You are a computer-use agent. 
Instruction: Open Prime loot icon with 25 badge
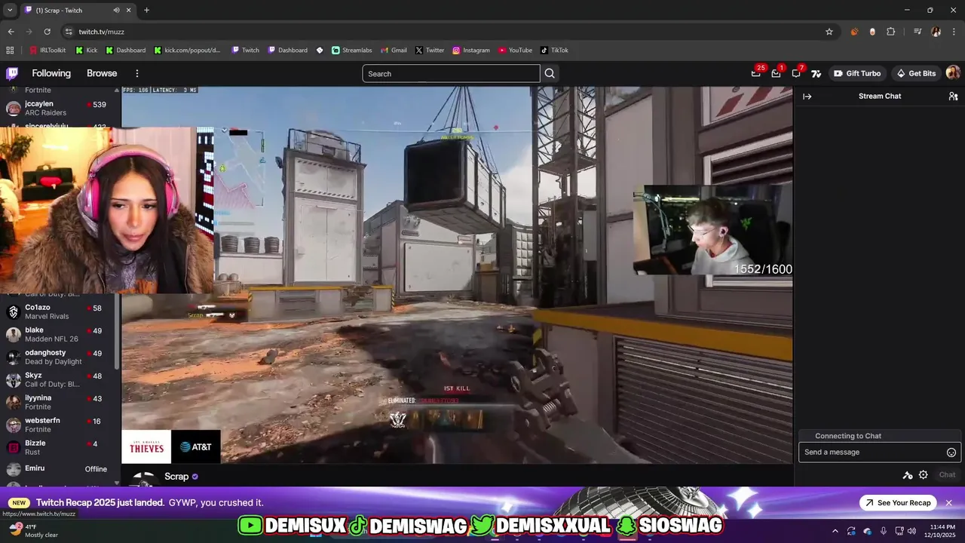pyautogui.click(x=756, y=73)
